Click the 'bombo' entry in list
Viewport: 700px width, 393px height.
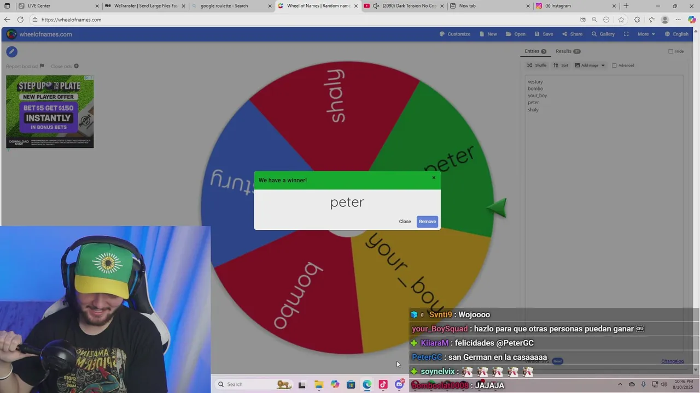[535, 88]
